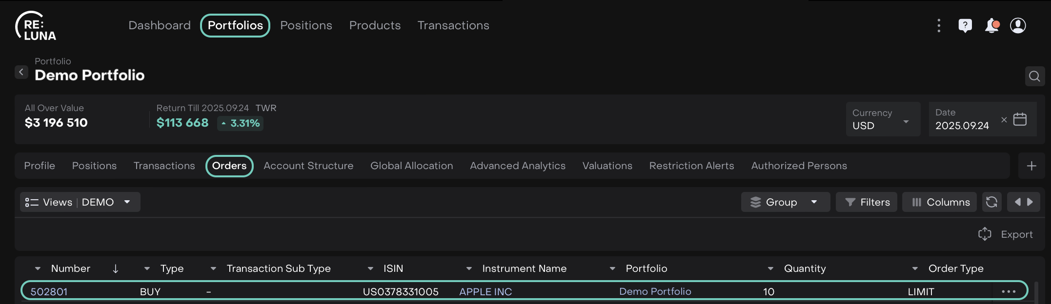Open the APPLE INC instrument link
The height and width of the screenshot is (304, 1051).
pos(485,292)
